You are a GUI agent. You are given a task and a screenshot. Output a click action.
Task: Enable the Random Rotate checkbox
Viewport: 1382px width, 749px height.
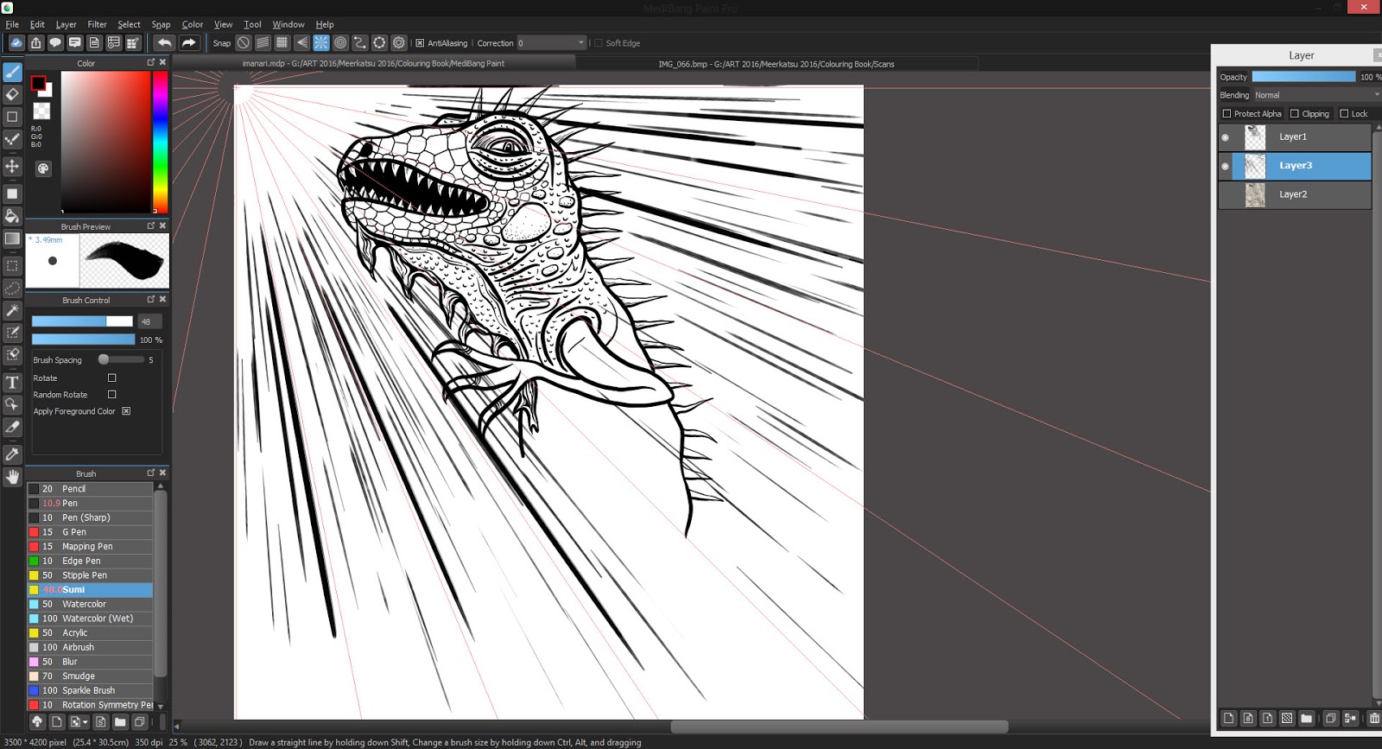click(x=111, y=394)
